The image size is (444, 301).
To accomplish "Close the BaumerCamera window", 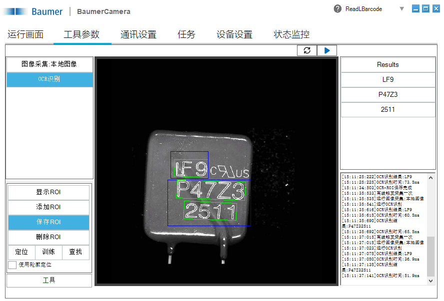I will point(436,9).
